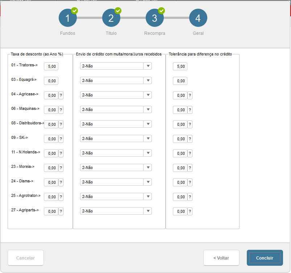Viewport: 291px width, 273px height.
Task: Focus the Agrotrator credit tolerance field
Action: tap(180, 197)
